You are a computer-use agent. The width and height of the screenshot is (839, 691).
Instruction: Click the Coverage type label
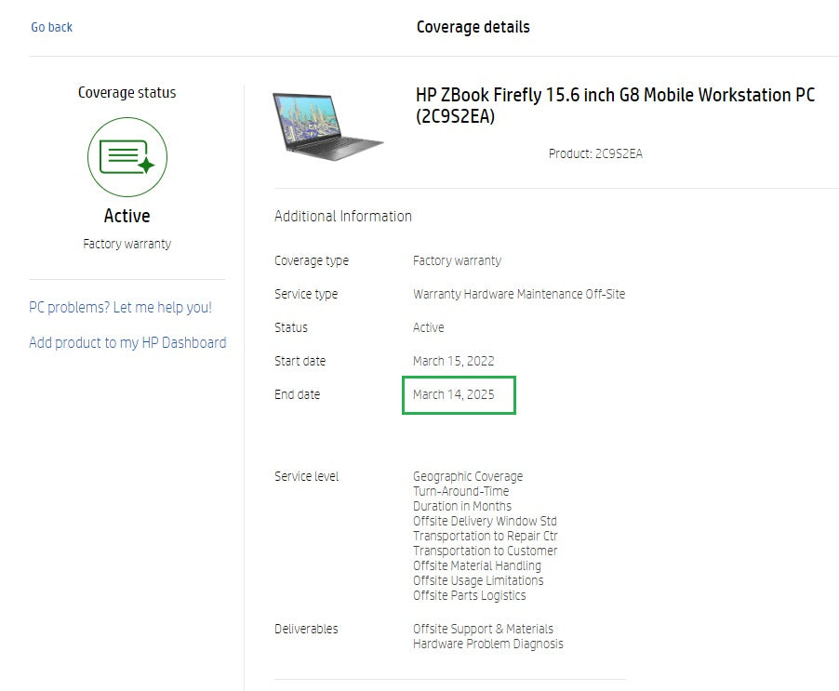pyautogui.click(x=312, y=260)
